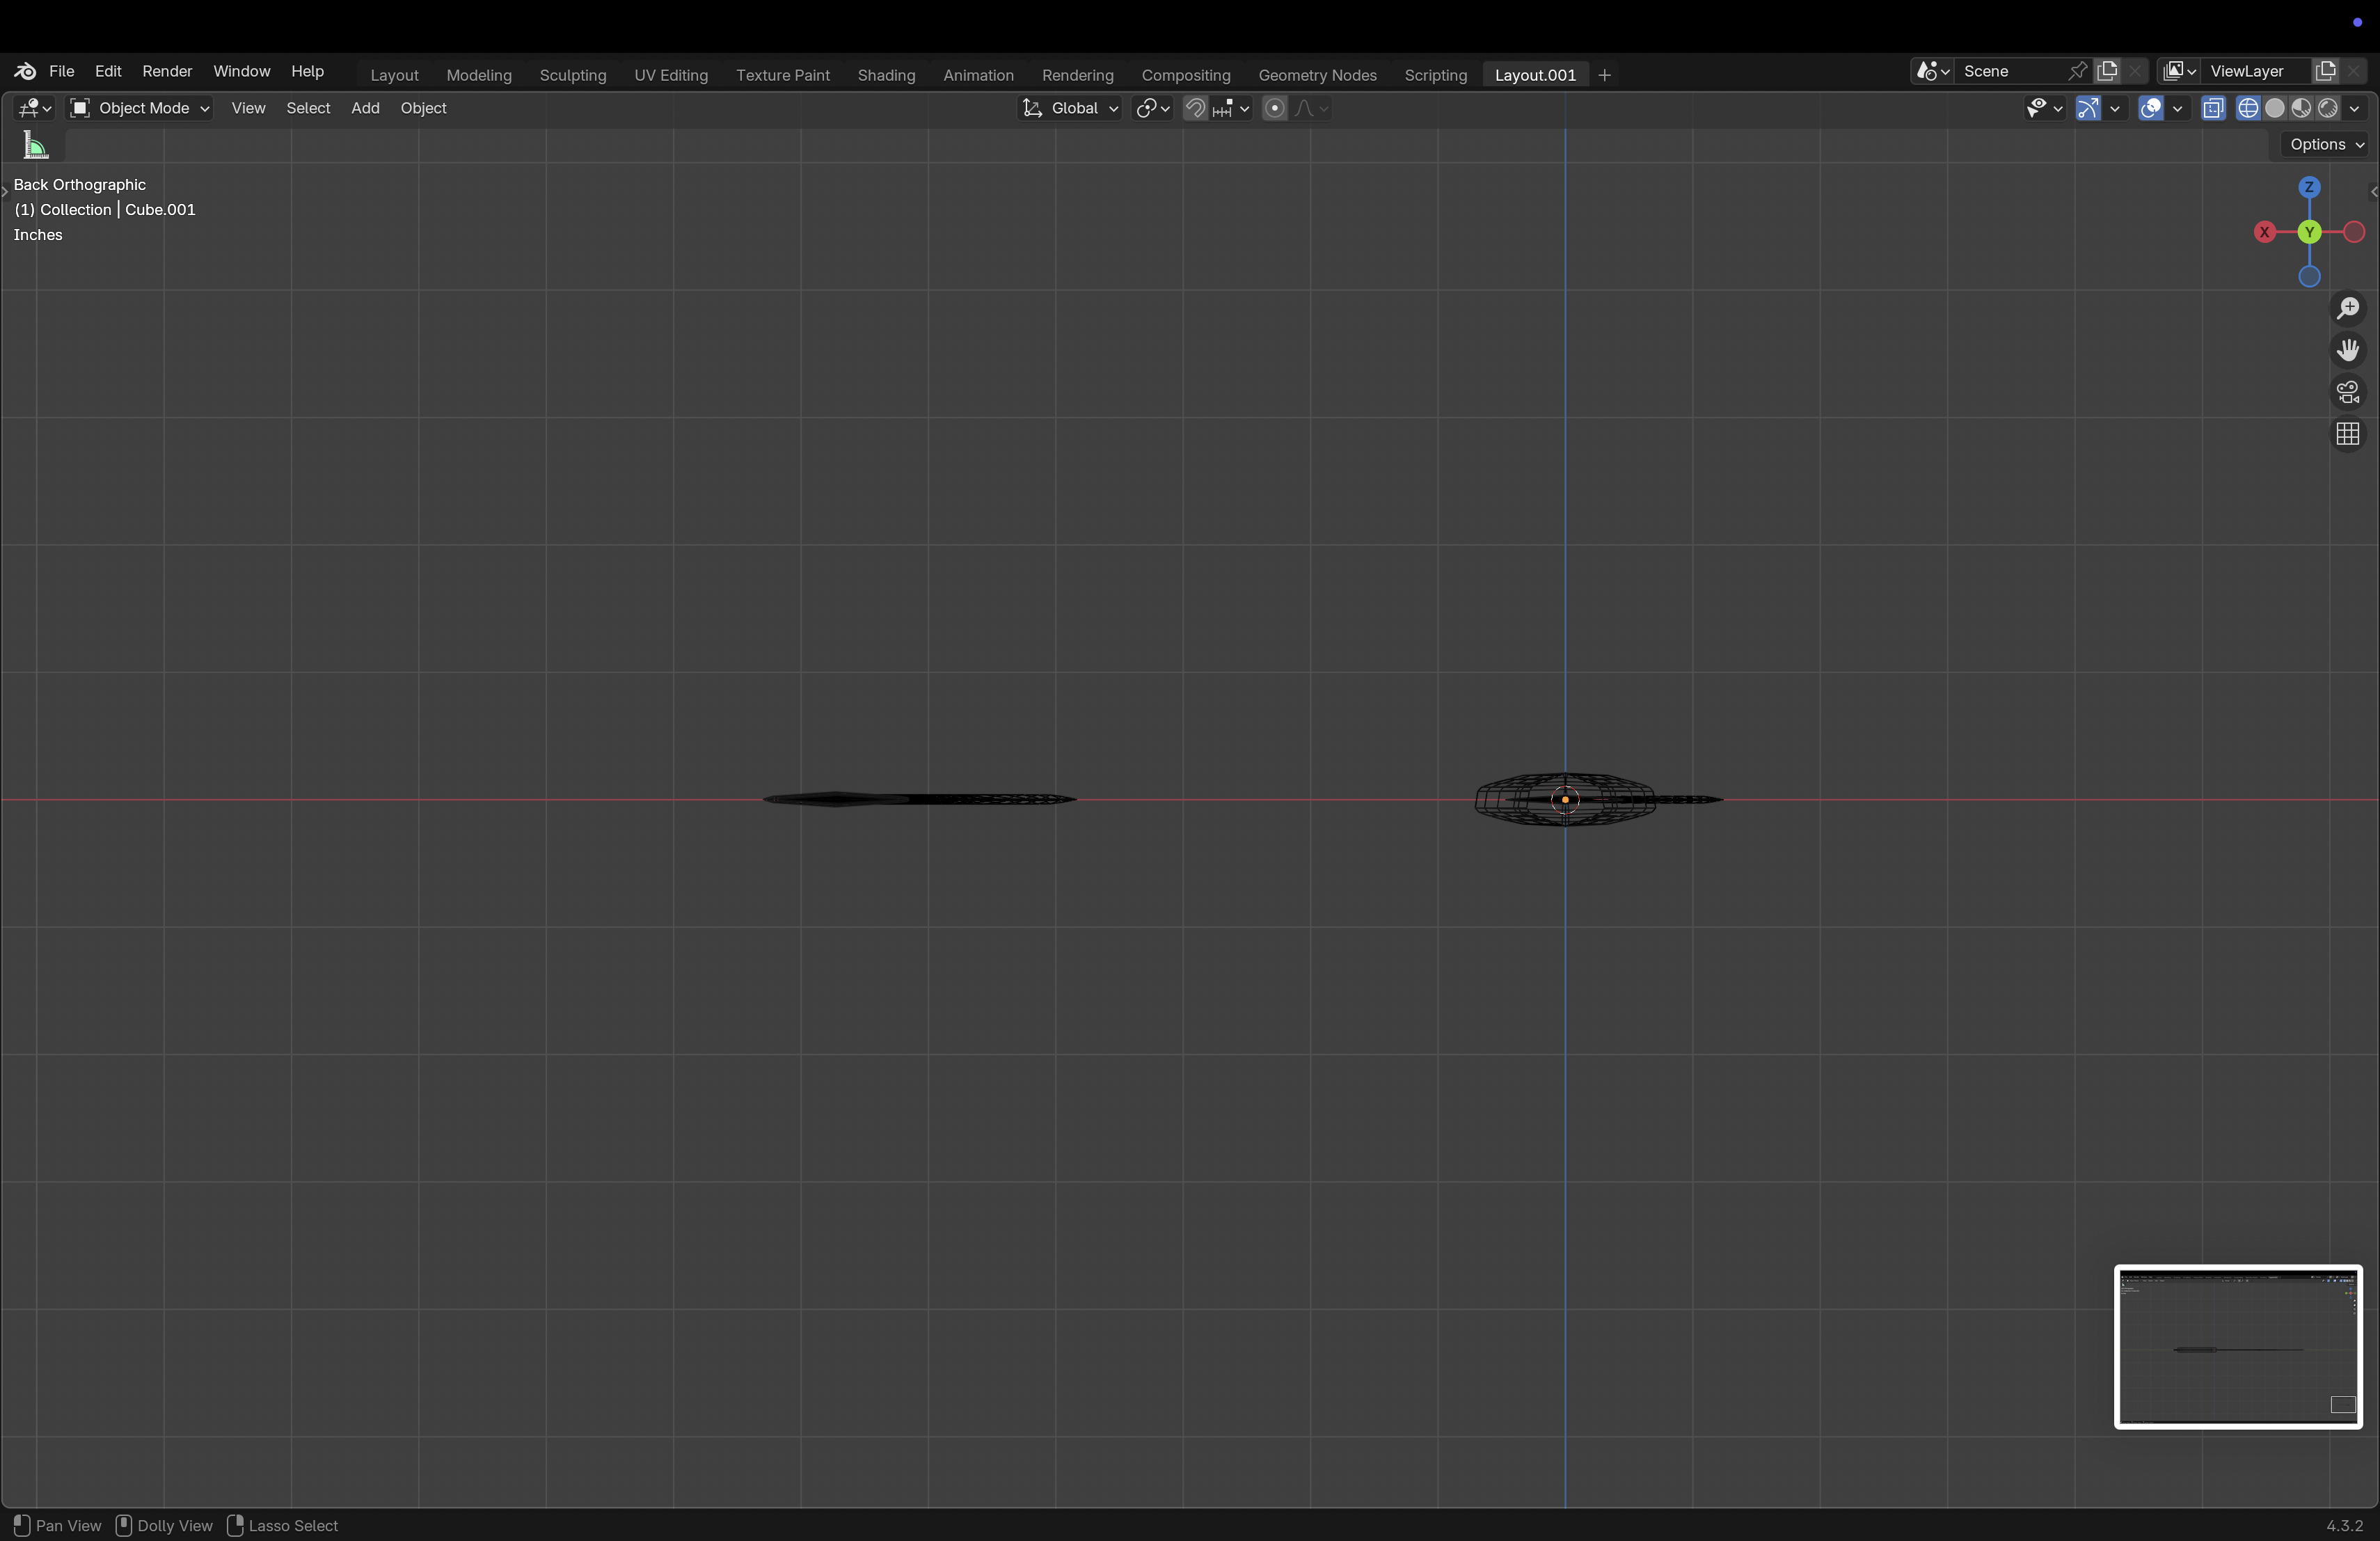This screenshot has width=2380, height=1541.
Task: Toggle proportional editing button
Action: pos(1274,108)
